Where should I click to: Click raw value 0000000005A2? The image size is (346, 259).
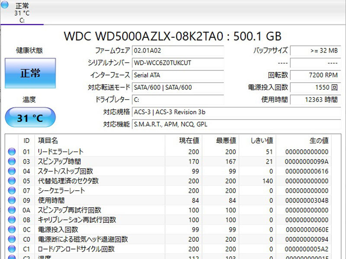tap(307, 249)
